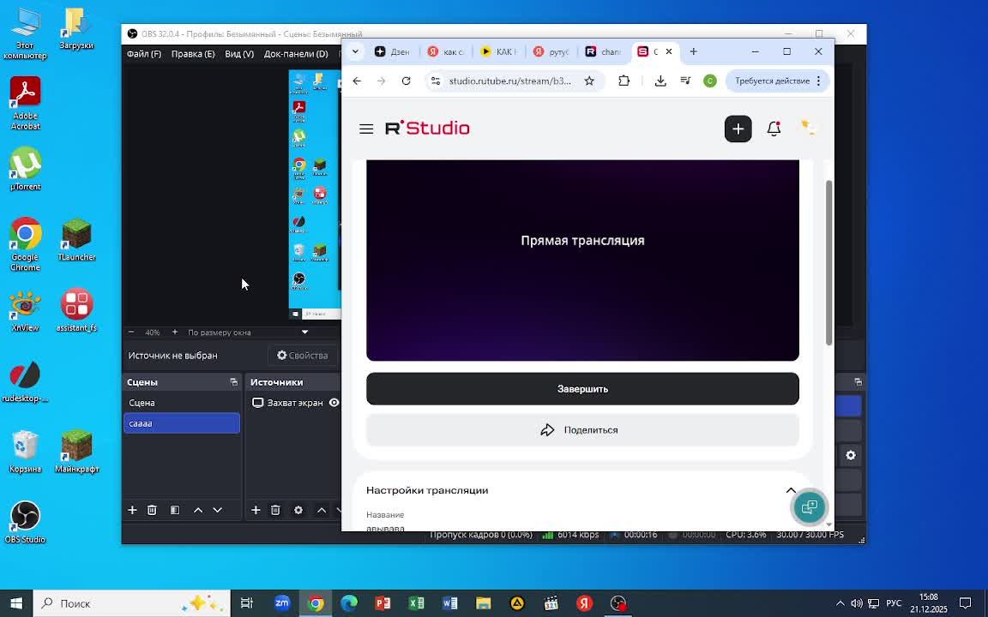Remove source with Источники trash icon
The height and width of the screenshot is (617, 988).
pyautogui.click(x=275, y=510)
